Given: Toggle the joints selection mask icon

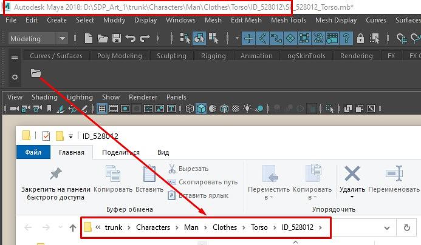Looking at the screenshot, I should 262,38.
